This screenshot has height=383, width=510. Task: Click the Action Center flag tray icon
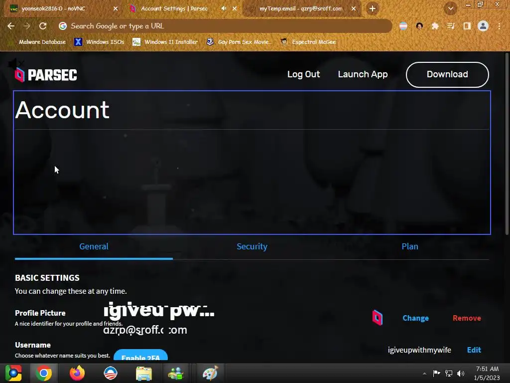436,373
